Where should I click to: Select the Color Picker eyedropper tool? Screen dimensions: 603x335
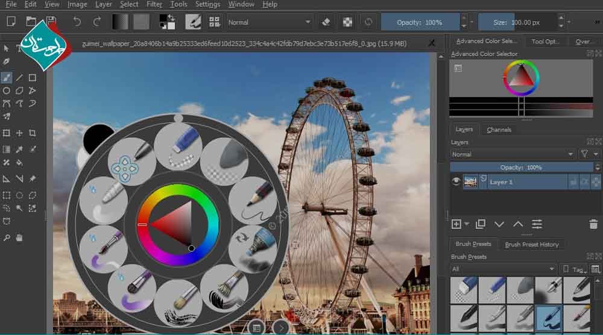pos(19,149)
